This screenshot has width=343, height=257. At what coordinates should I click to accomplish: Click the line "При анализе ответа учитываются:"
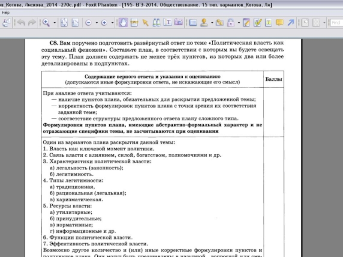coord(87,93)
